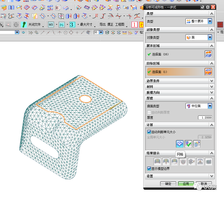This screenshot has height=197, width=224.
Task: Collapse the 结果显示 section
Action: click(x=212, y=153)
